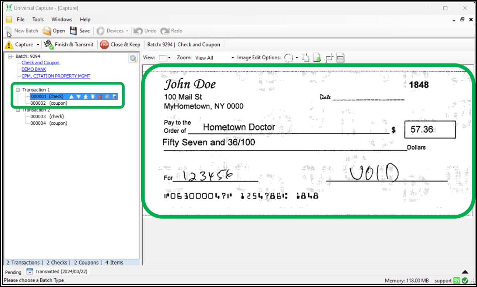Click the magnifier icon above the batch tree
This screenshot has width=477, height=287.
click(x=133, y=59)
